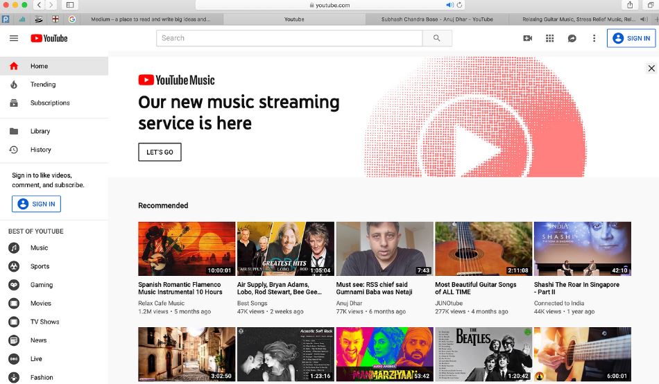The height and width of the screenshot is (384, 659).
Task: Click the News category icon
Action: [14, 340]
